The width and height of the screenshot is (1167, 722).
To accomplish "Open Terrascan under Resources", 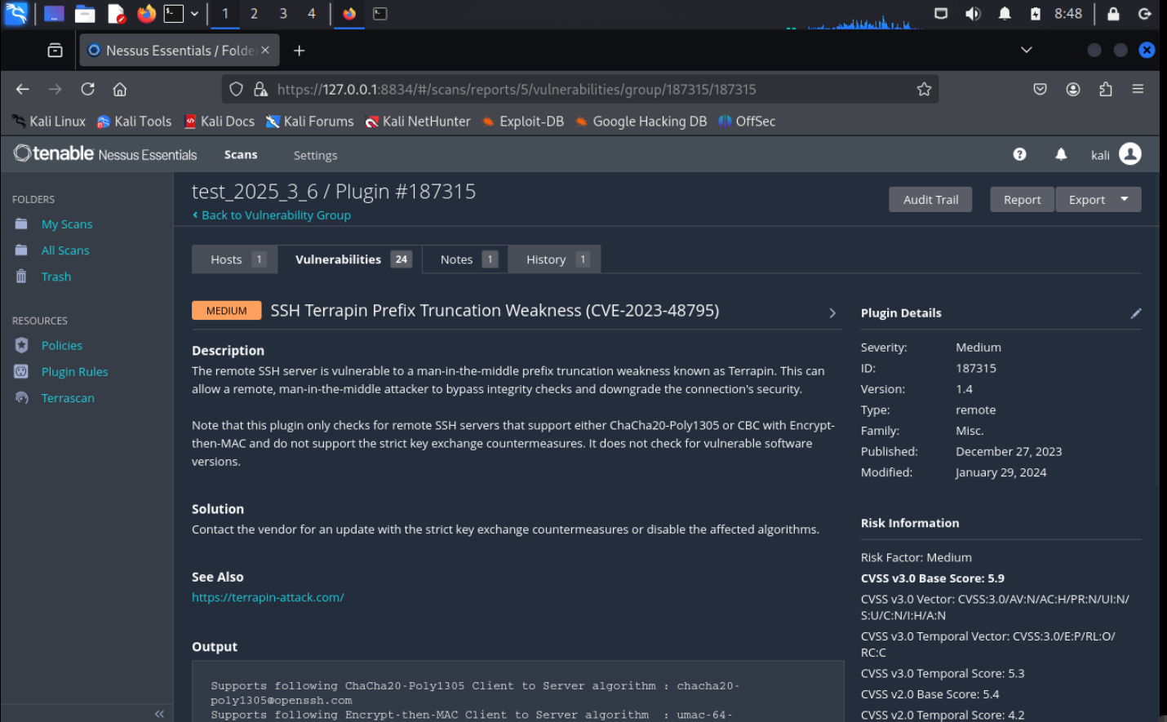I will (68, 398).
